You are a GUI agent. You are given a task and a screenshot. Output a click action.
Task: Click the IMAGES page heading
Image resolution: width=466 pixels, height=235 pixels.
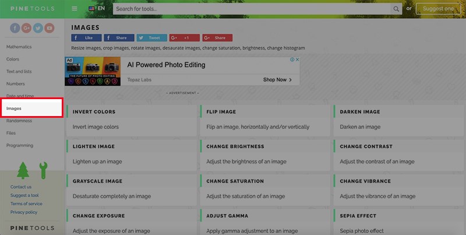85,27
